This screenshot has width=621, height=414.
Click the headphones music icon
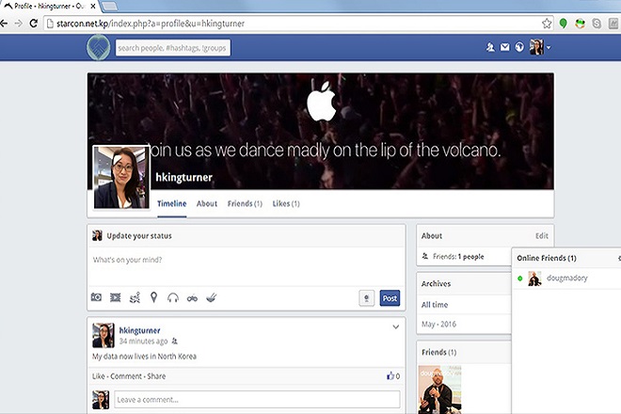pyautogui.click(x=173, y=297)
